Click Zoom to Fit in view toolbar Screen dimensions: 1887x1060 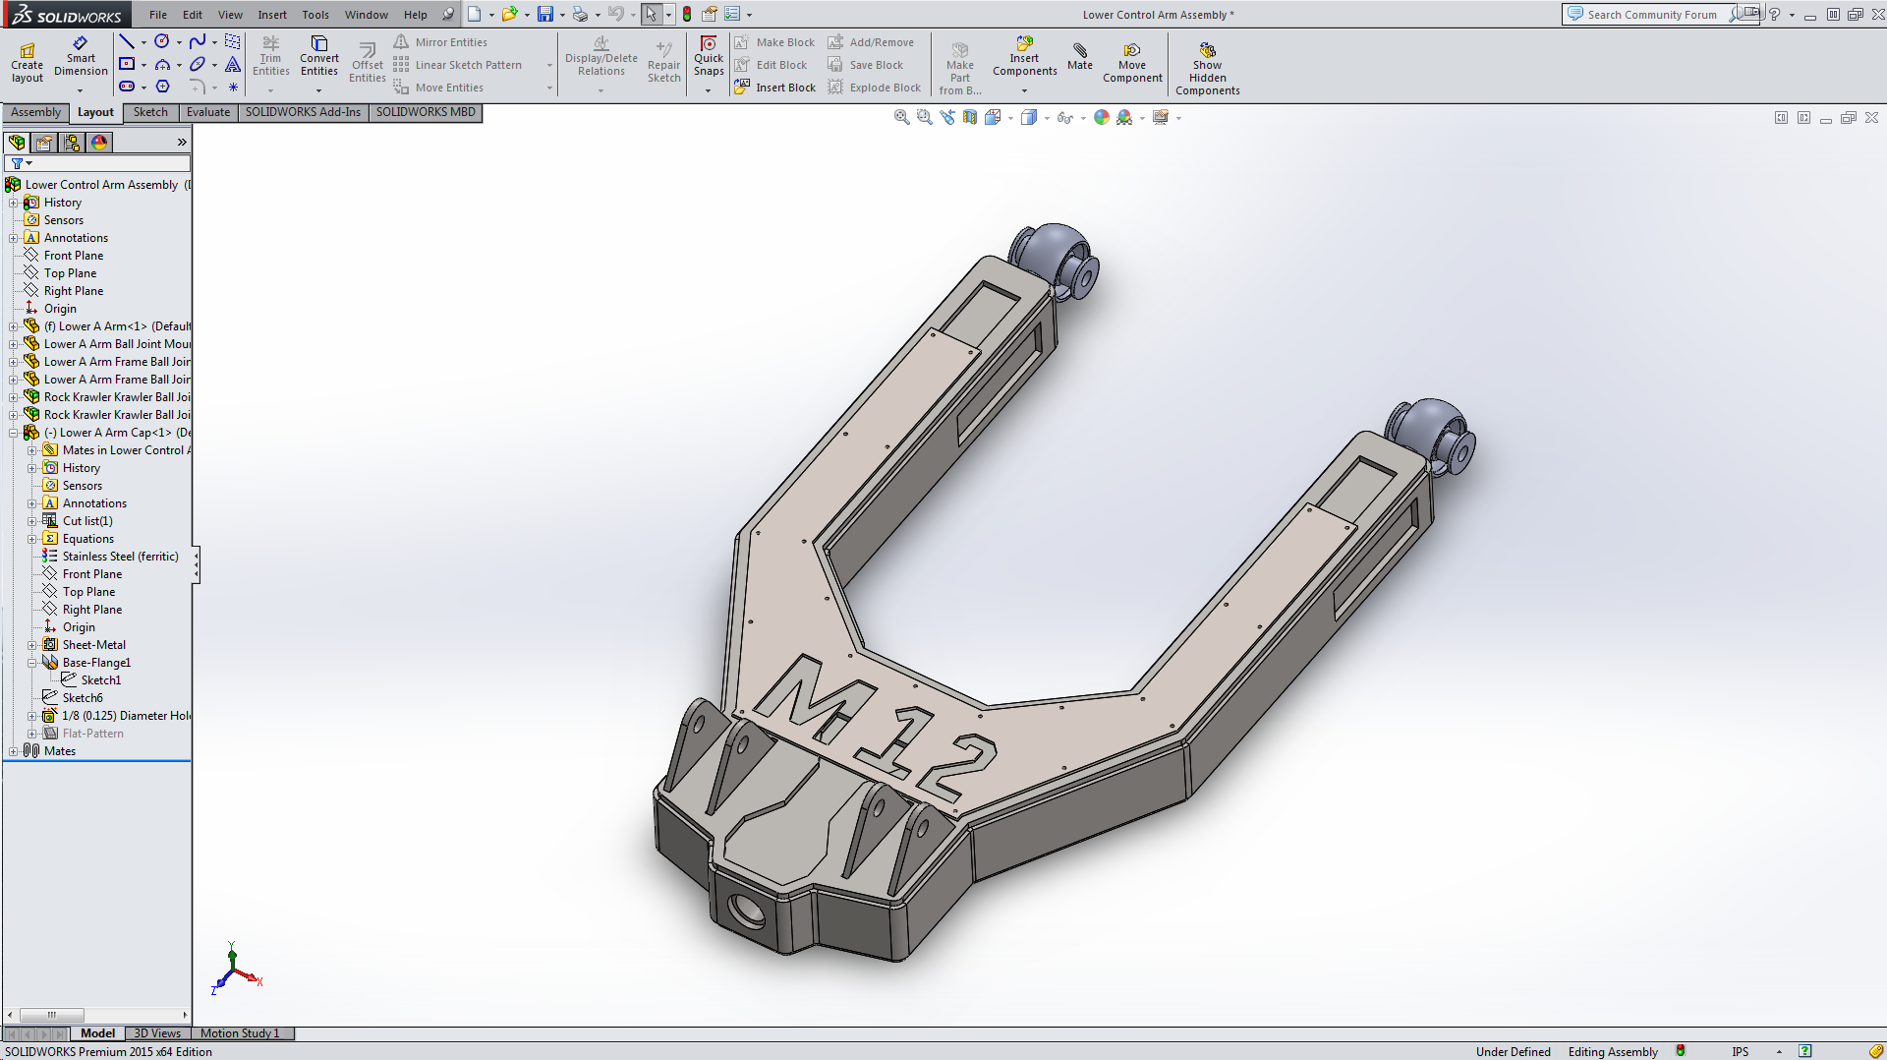point(901,117)
